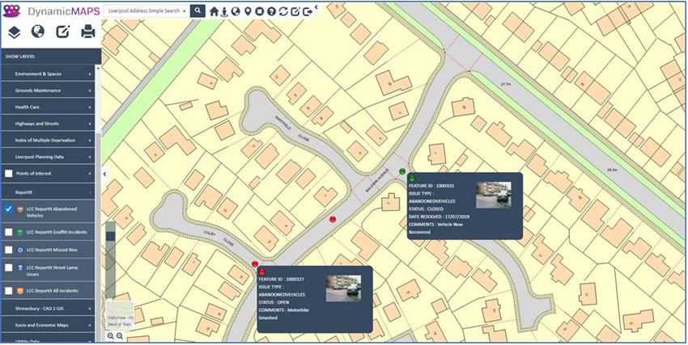Click the top toolbar edit pencil icon

[x=295, y=11]
